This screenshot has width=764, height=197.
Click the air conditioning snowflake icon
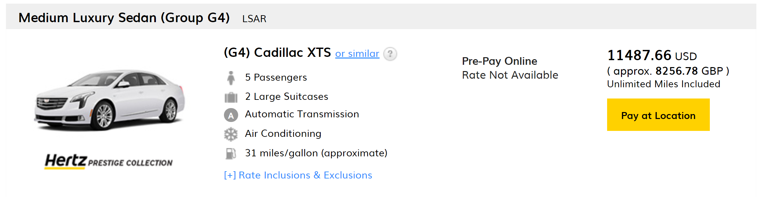[x=231, y=134]
